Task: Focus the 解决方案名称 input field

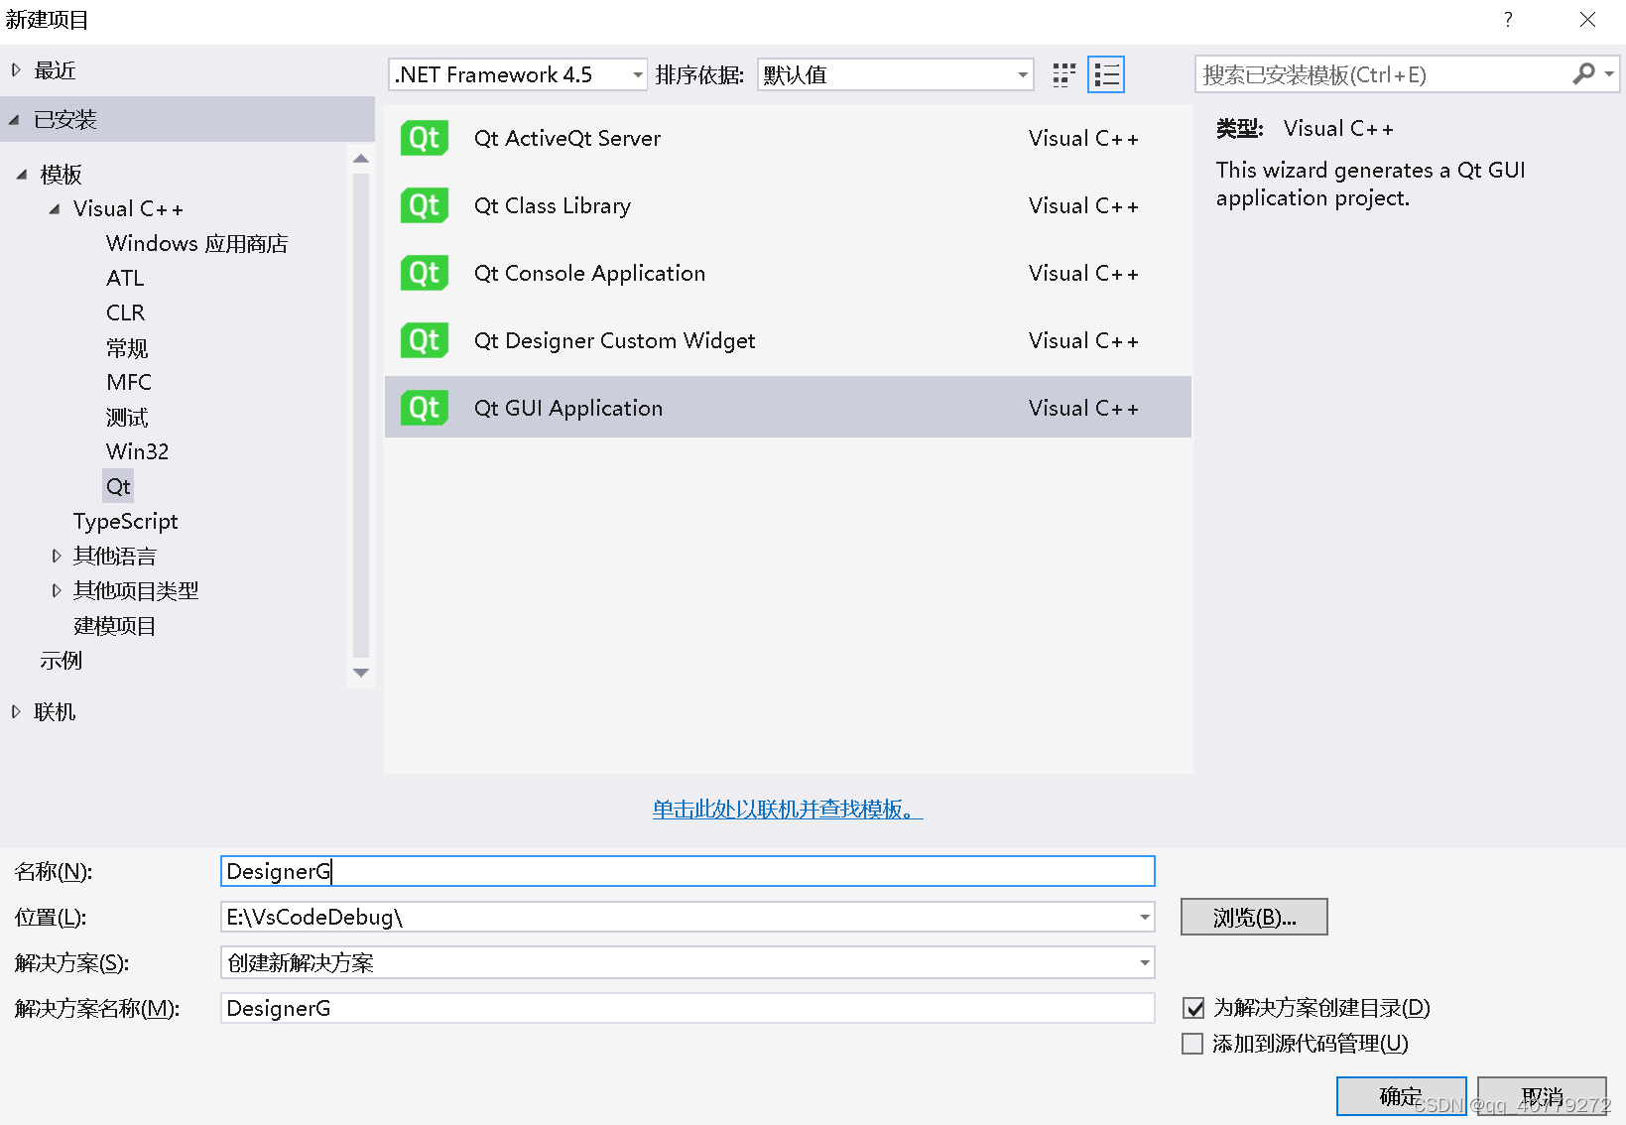Action: (688, 1008)
